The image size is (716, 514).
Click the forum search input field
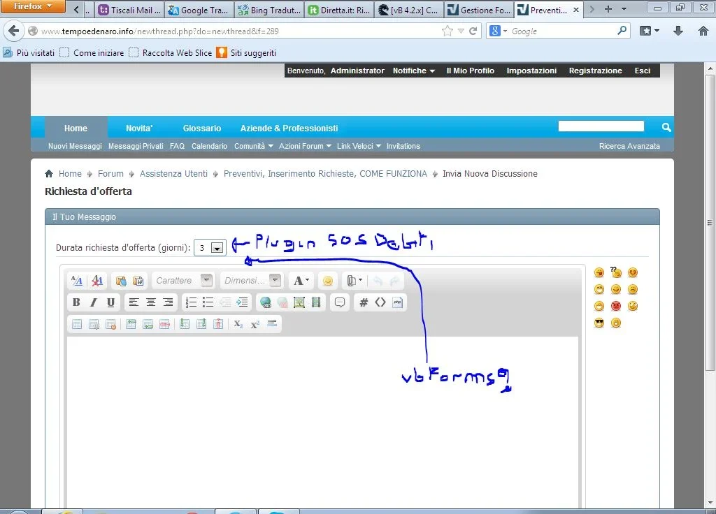point(601,126)
